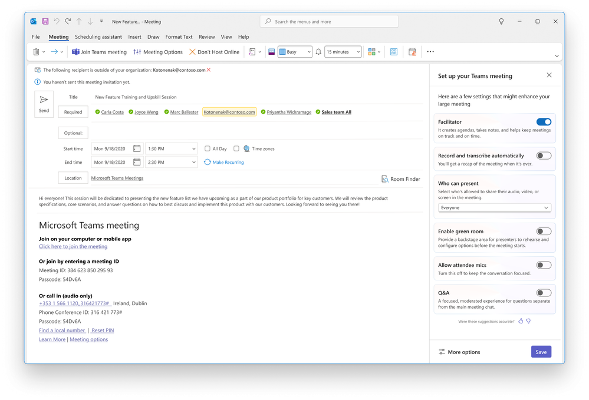
Task: Click the Undo arrow icon
Action: tap(57, 21)
